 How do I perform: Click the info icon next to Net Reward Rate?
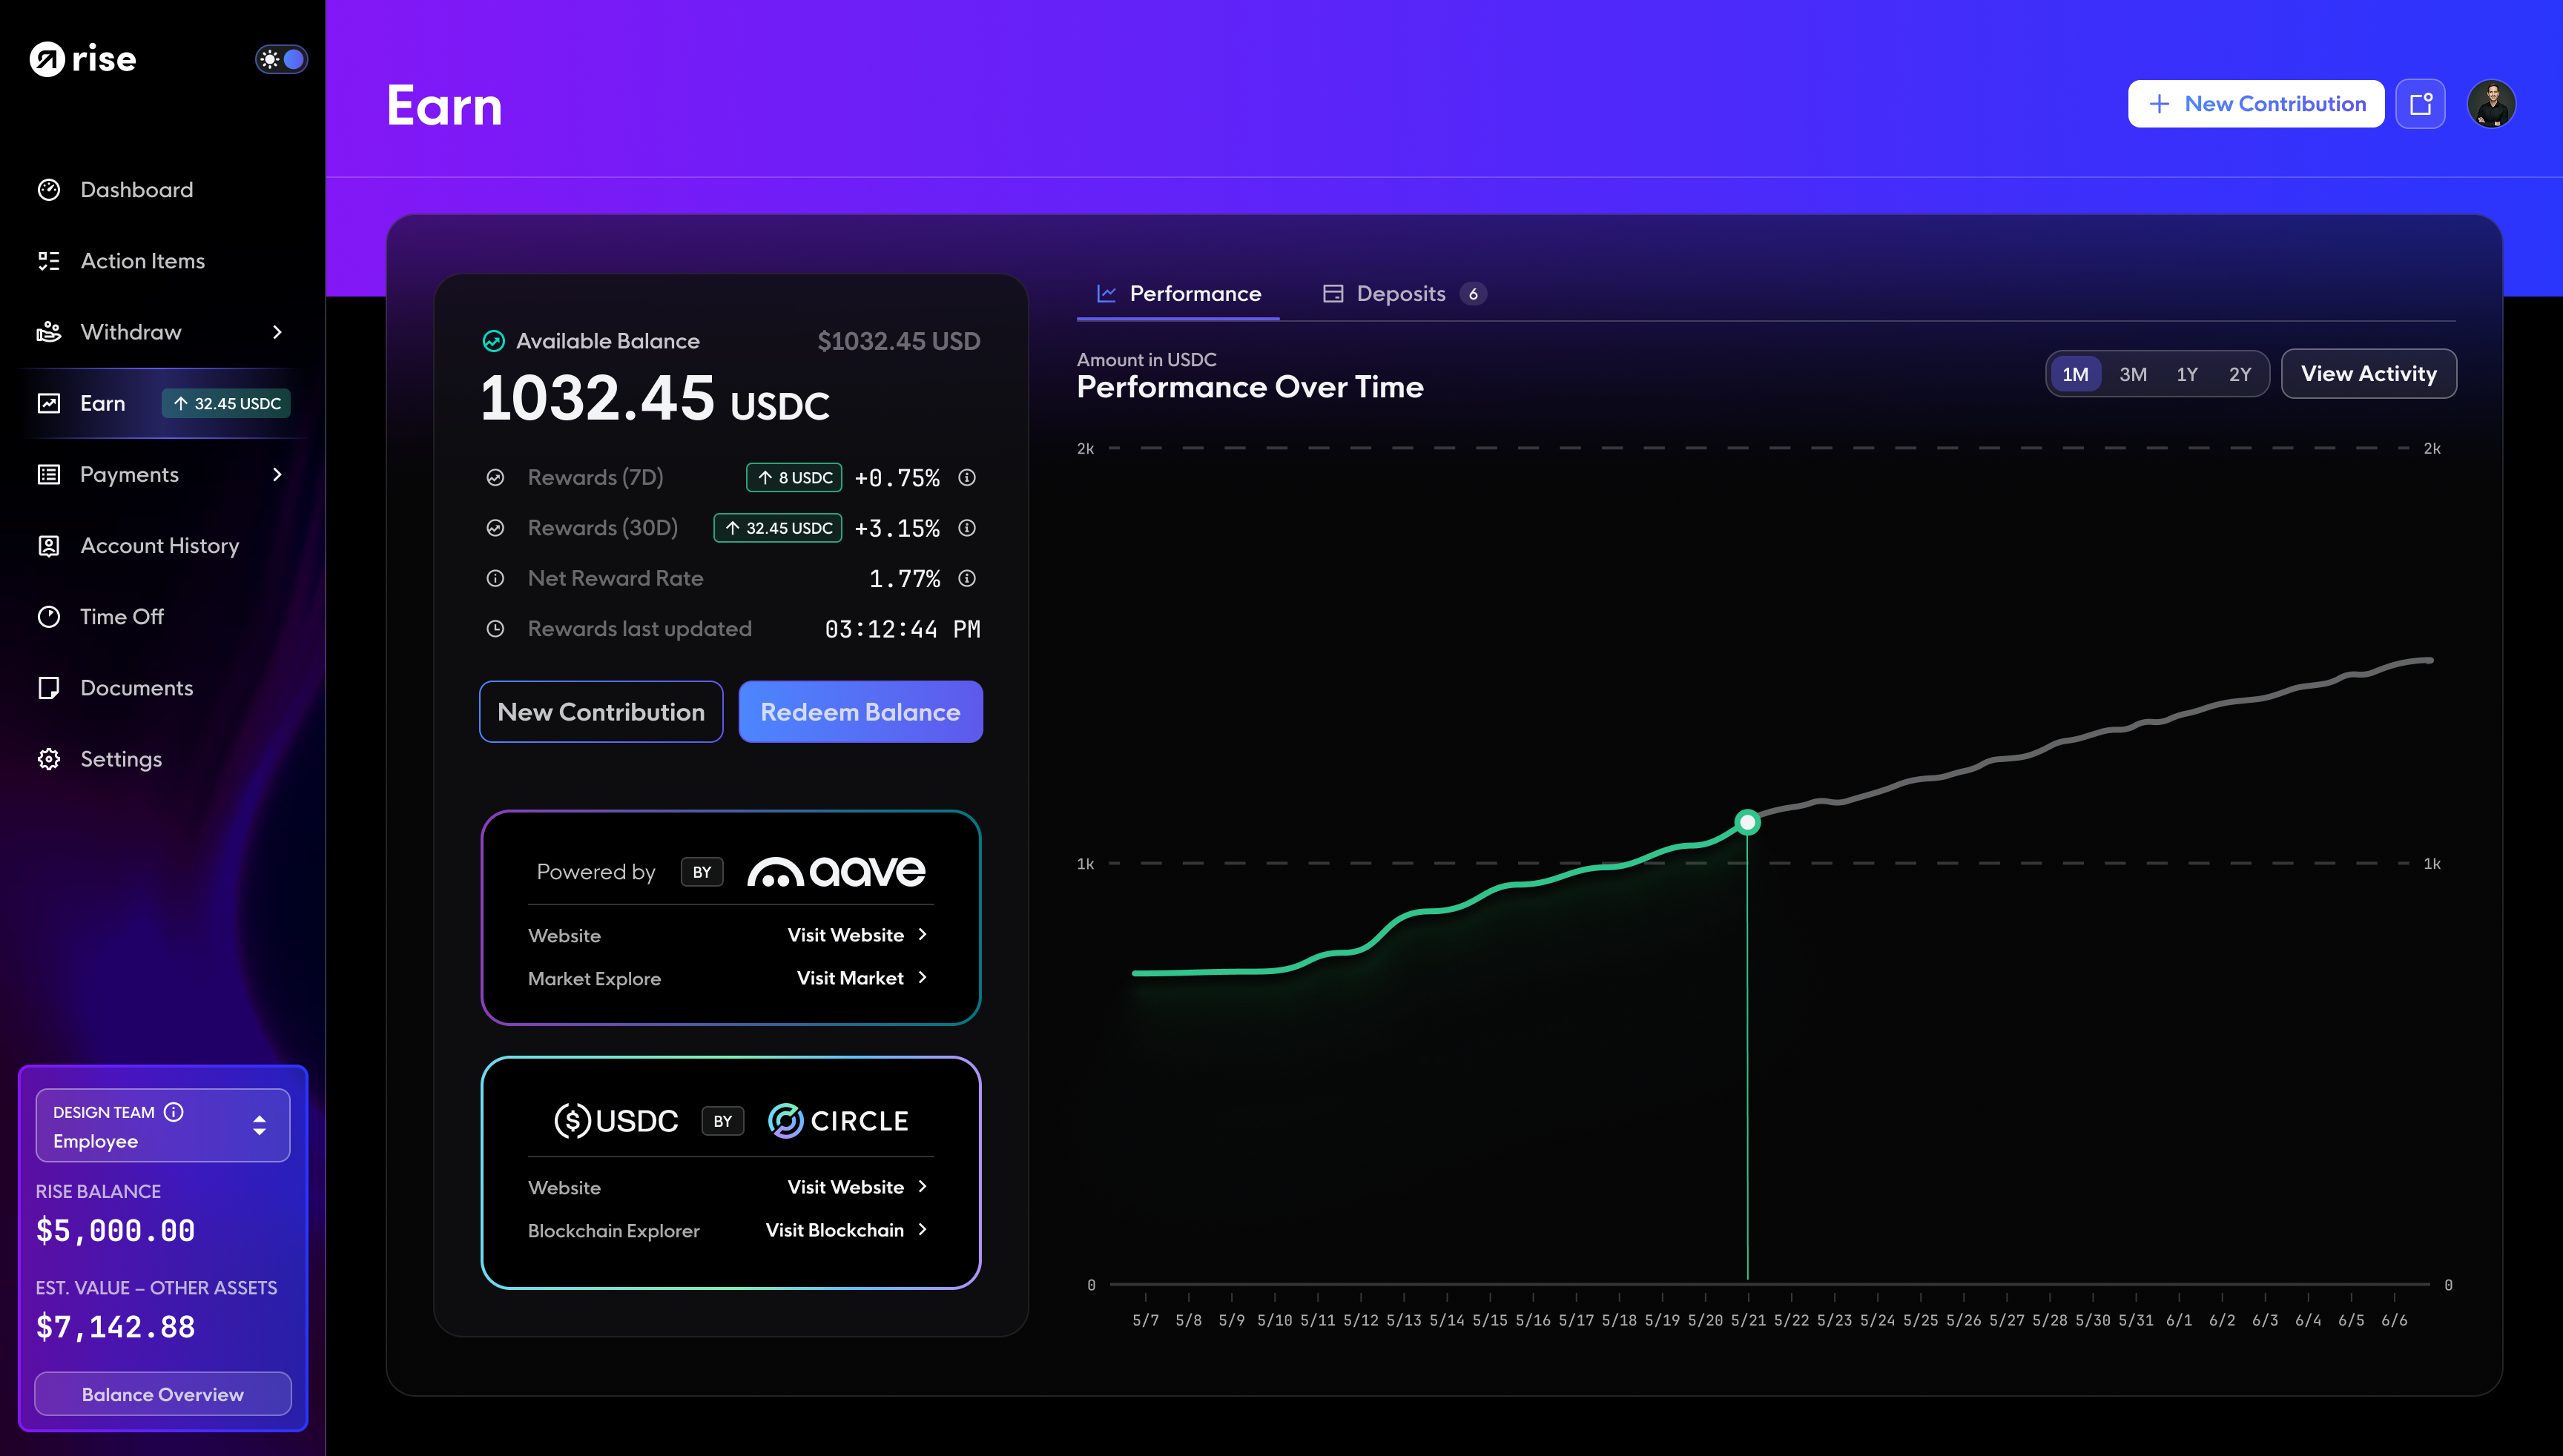(966, 578)
